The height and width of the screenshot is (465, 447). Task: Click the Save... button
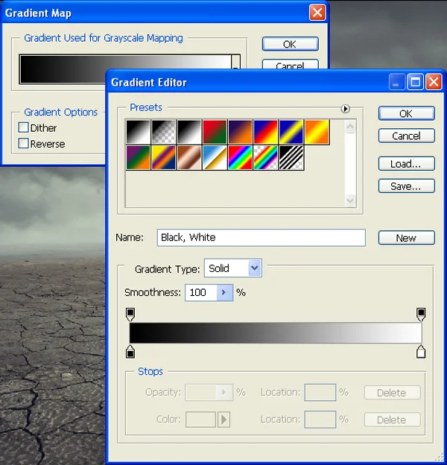click(406, 186)
